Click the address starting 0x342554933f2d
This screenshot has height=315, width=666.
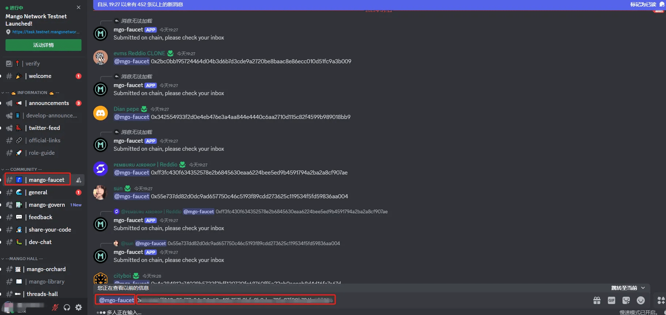point(251,117)
